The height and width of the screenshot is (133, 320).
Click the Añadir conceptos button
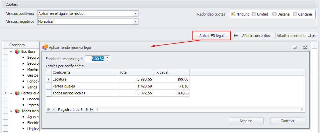click(253, 36)
